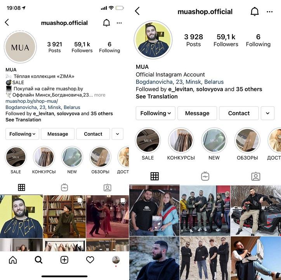Expand suggested accounts chevron beside right Contact
281x280 pixels.
[267, 113]
